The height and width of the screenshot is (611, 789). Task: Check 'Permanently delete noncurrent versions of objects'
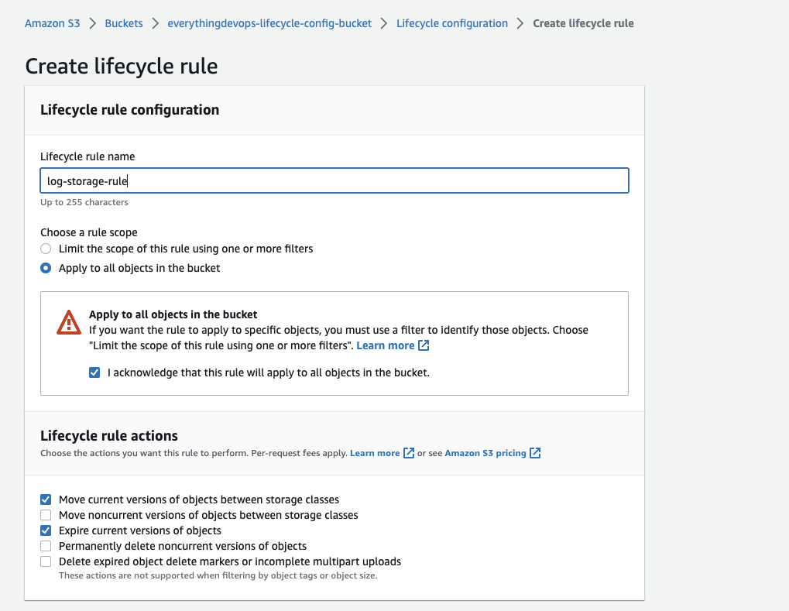point(46,546)
